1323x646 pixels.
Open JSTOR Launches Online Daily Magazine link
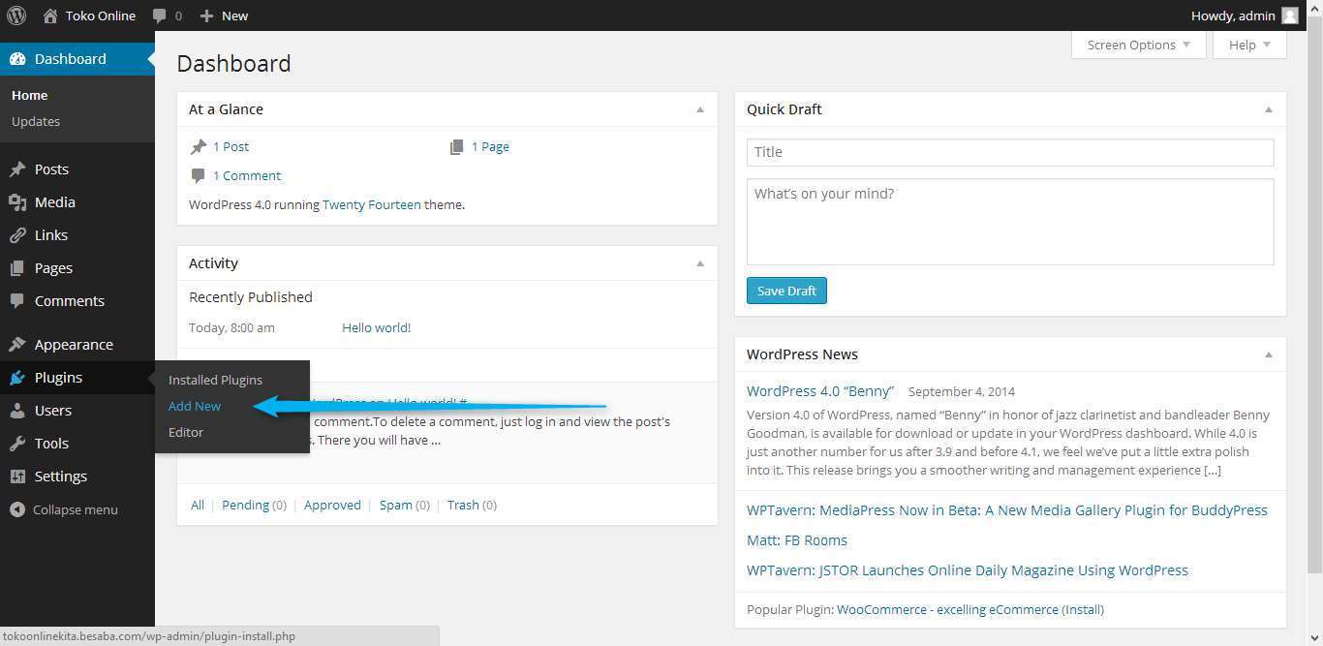pyautogui.click(x=968, y=570)
